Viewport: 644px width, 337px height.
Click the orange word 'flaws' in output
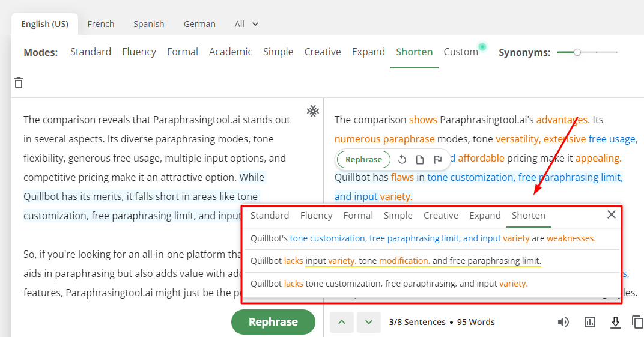click(402, 177)
